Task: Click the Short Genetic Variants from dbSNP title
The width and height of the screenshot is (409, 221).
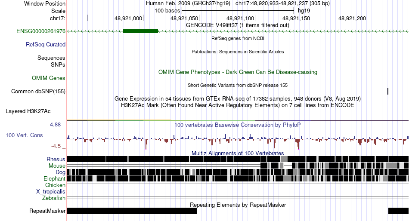Action: [x=238, y=85]
